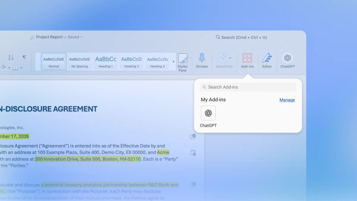Open the comment icon beside the date line
Image resolution: width=357 pixels, height=201 pixels.
[193, 137]
